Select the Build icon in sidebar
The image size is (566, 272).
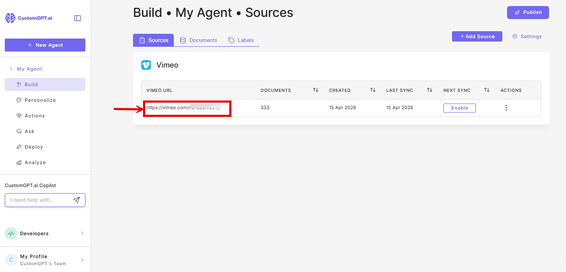click(x=20, y=84)
